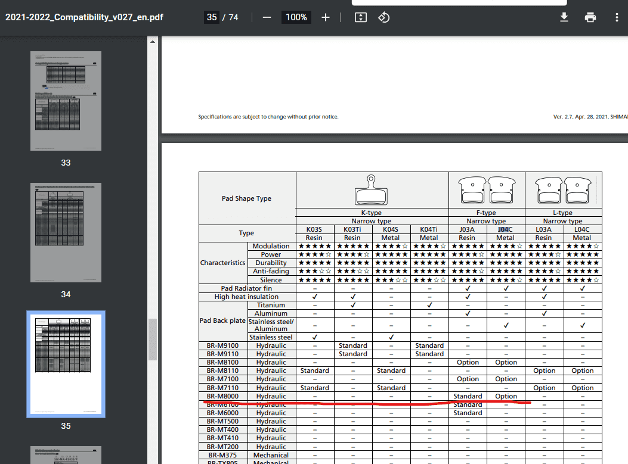Click the BR-M8000 J04C Option cell
Screen dimensions: 628x464
(x=506, y=397)
